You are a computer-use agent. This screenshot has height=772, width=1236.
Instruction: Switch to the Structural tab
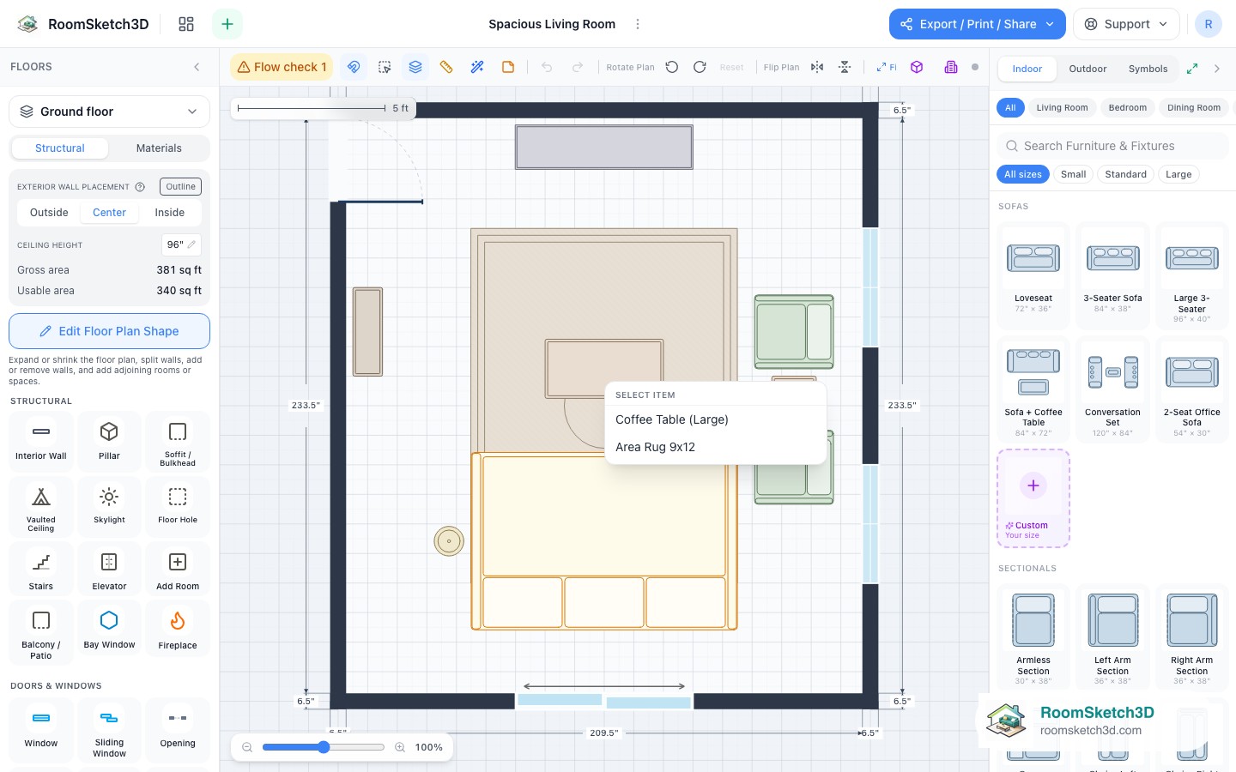[x=60, y=148]
